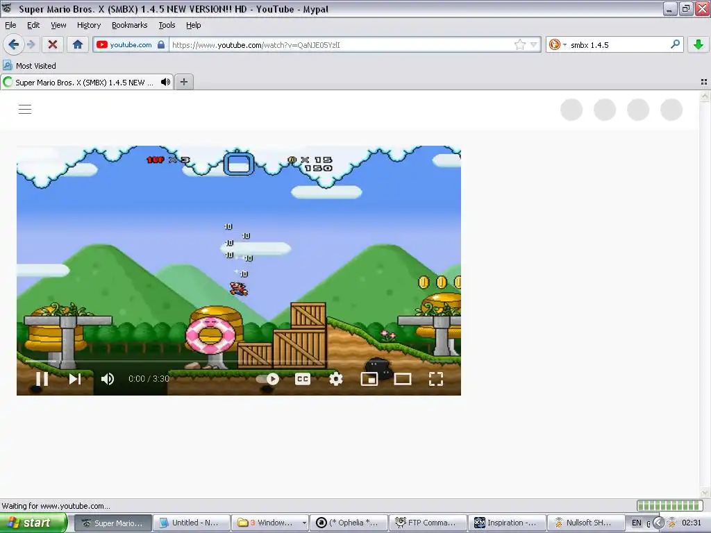Image resolution: width=711 pixels, height=533 pixels.
Task: Open the History menu
Action: pyautogui.click(x=88, y=25)
